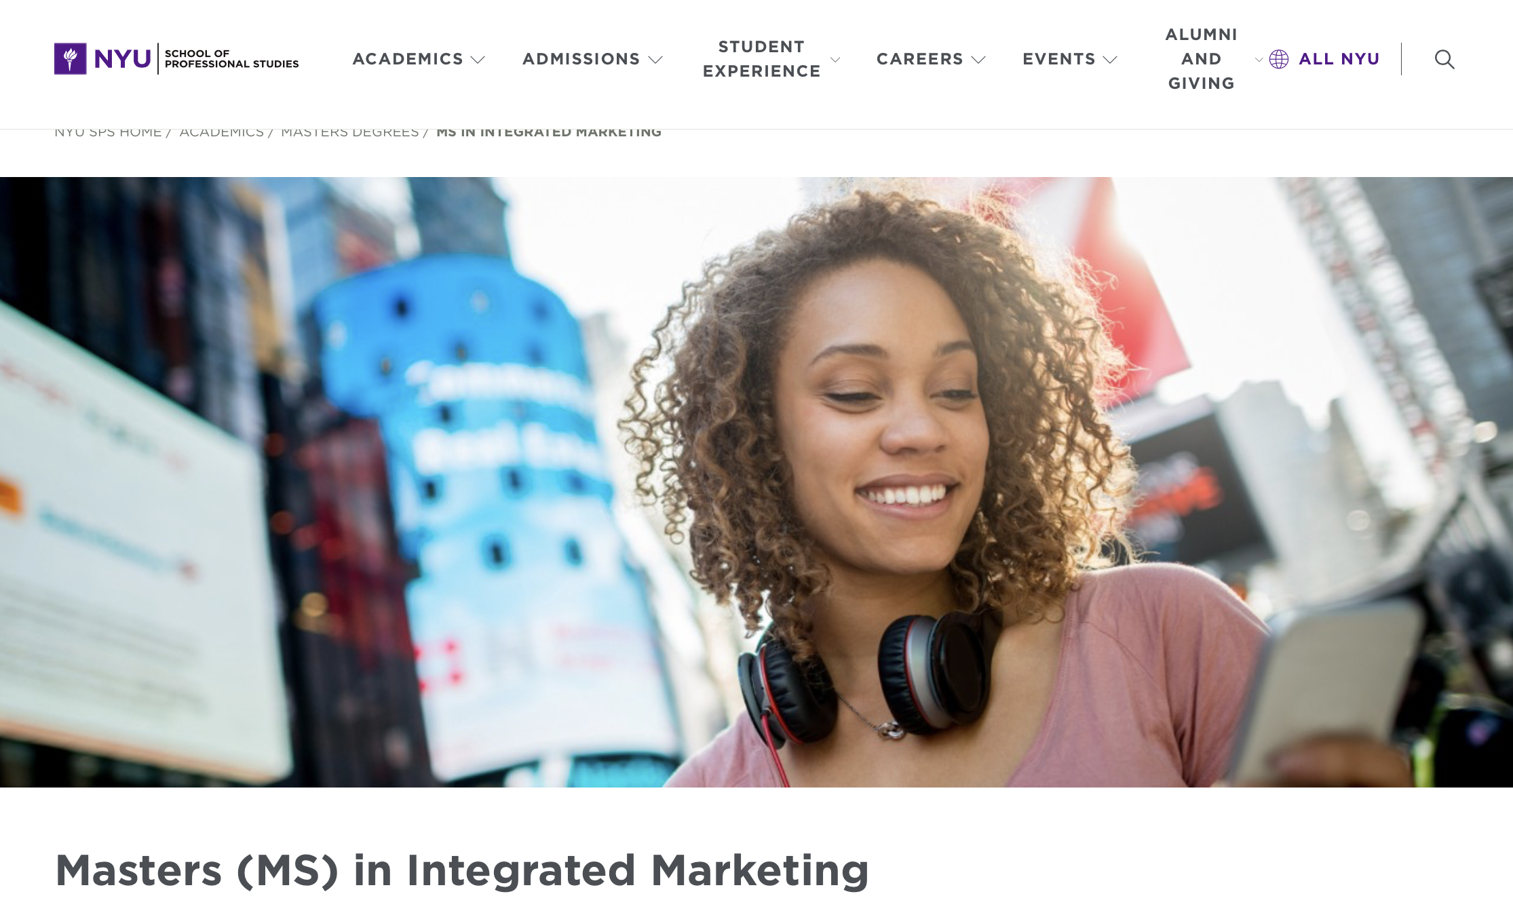
Task: Click the All NYU link
Action: (x=1339, y=59)
